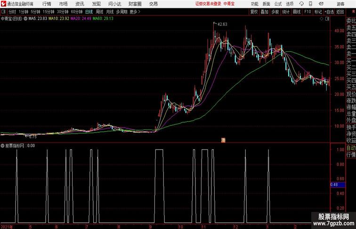This screenshot has width=356, height=229.
Task: Click the red 中青宝 stock name in title bar
Action: 229,4
